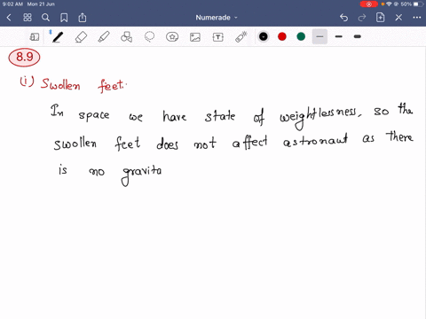
Task: Tap the screen recording indicator
Action: click(x=368, y=4)
